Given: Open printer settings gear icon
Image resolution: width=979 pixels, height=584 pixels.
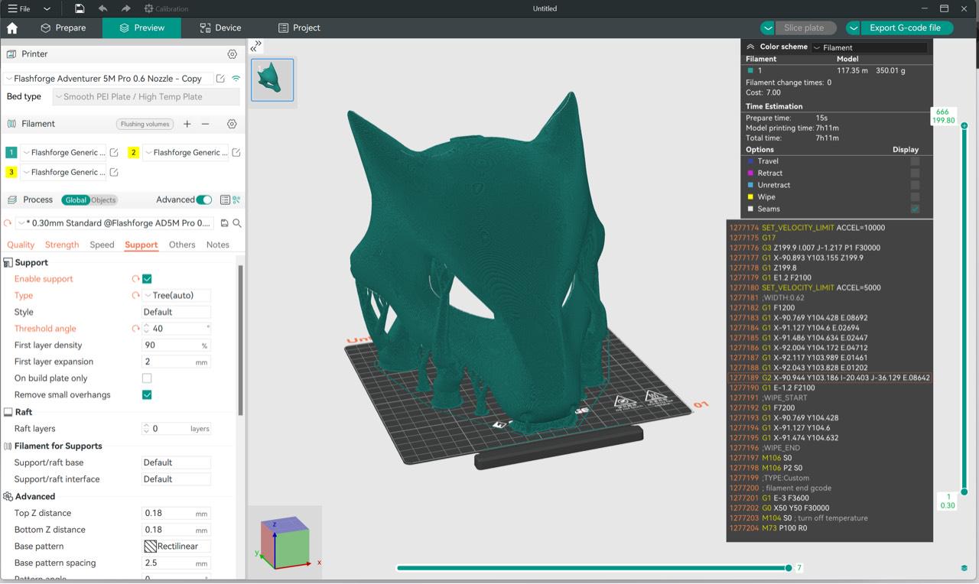Looking at the screenshot, I should [x=233, y=54].
